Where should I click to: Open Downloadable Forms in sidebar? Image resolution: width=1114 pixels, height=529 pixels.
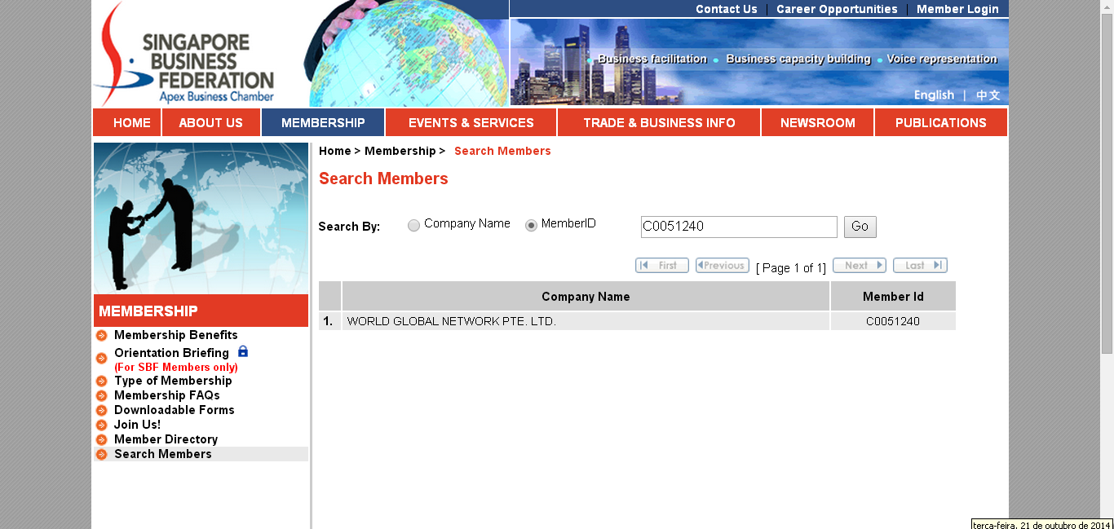click(x=175, y=410)
